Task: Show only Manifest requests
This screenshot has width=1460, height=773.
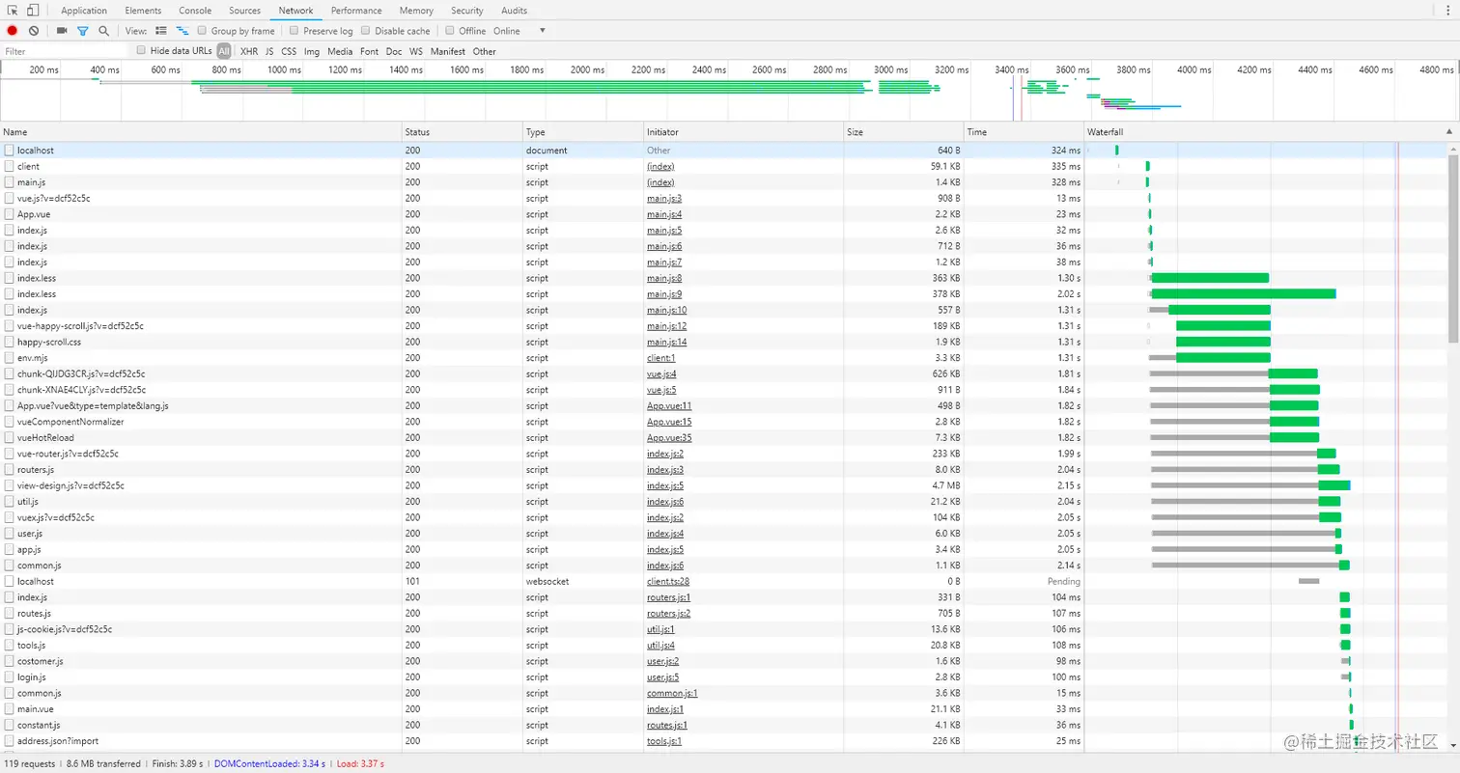Action: pyautogui.click(x=448, y=51)
